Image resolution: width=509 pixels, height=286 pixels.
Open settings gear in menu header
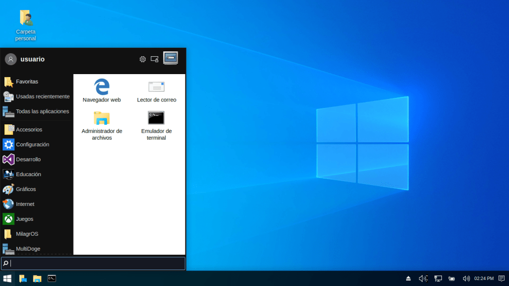[143, 59]
